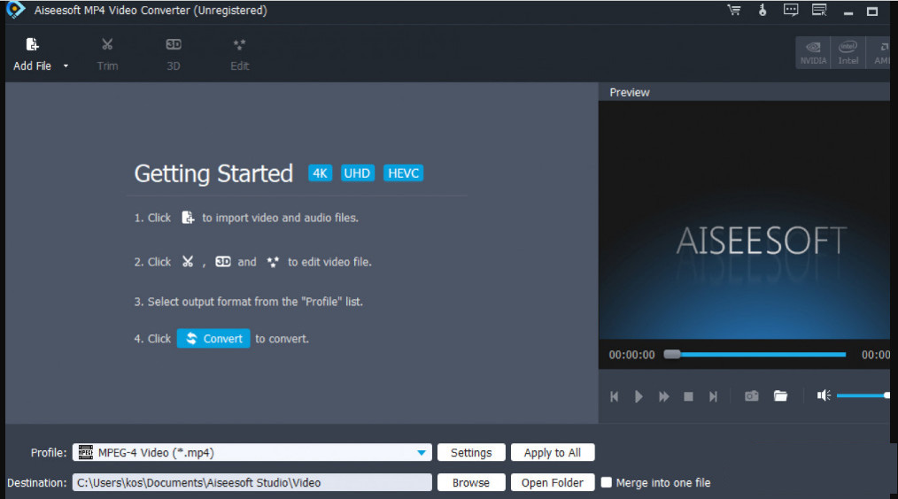This screenshot has height=499, width=898.
Task: Click Apply to All
Action: (552, 452)
